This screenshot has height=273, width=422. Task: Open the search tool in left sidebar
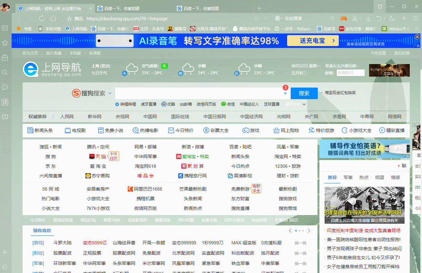click(5, 72)
